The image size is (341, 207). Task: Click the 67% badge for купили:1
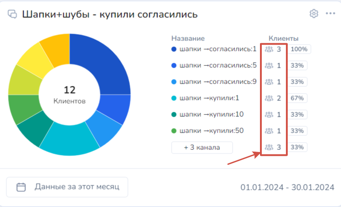coord(297,98)
